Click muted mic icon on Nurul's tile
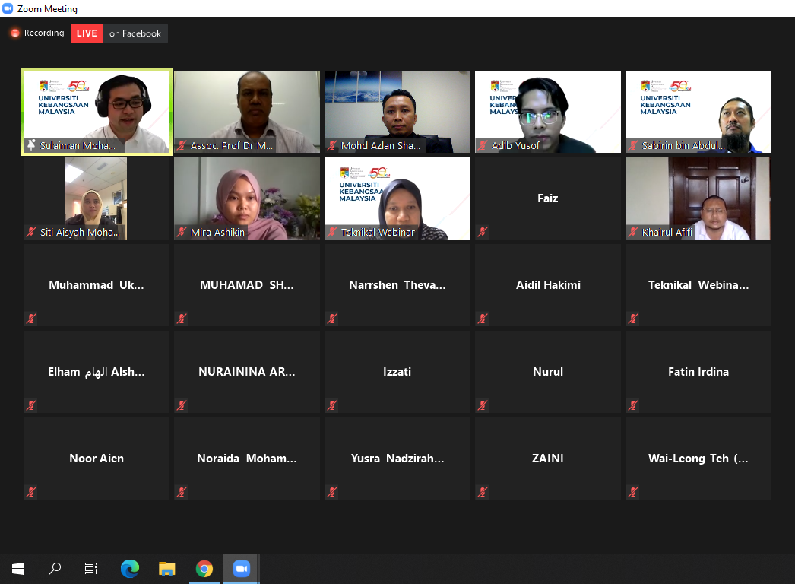This screenshot has width=795, height=584. (483, 405)
